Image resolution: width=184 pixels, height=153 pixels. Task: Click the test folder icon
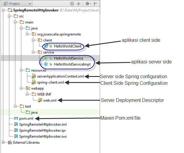pyautogui.click(x=22, y=106)
